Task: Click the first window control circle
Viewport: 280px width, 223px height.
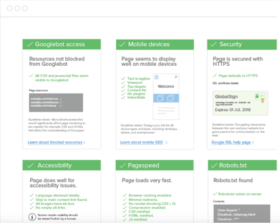Action: [10, 9]
